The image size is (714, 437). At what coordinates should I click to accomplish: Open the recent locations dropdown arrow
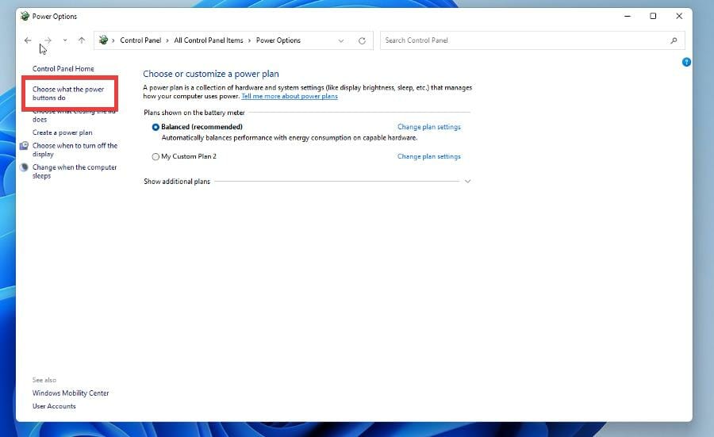click(65, 40)
